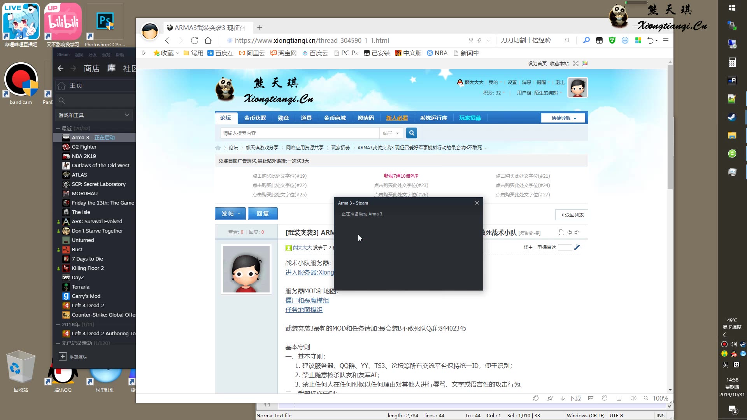
Task: Toggle split-window mode icon in status bar
Action: pyautogui.click(x=619, y=398)
